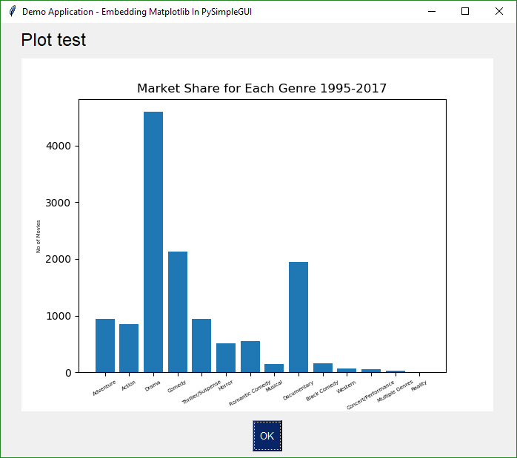The image size is (517, 458).
Task: Minimize the Demo Application window
Action: click(432, 12)
